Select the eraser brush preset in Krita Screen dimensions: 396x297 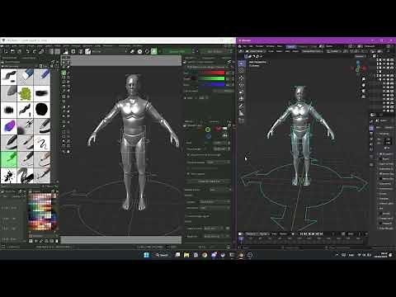26,77
